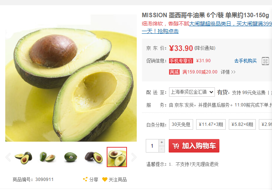Increase quantity with the plus button
272x190 pixels.
point(162,142)
